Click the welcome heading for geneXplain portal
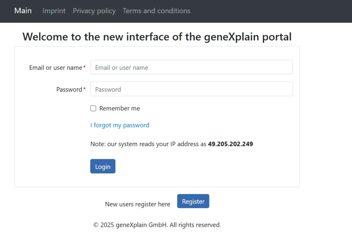The width and height of the screenshot is (352, 233). (x=157, y=37)
